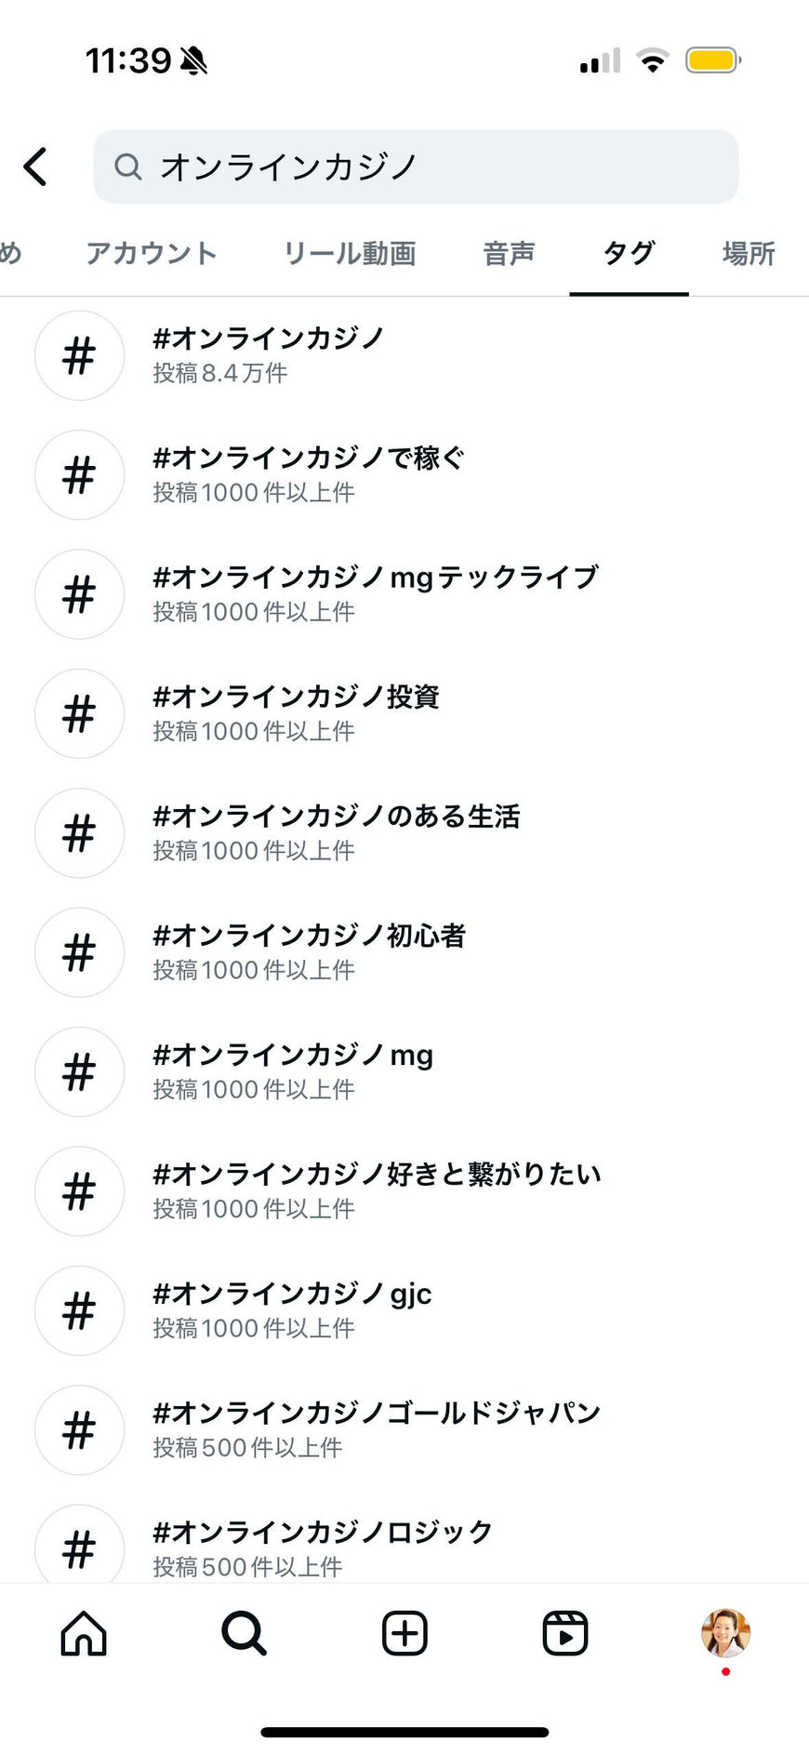Select the Search magnifier in bottom navigation
Screen dimensions: 809x1754
coord(242,1635)
